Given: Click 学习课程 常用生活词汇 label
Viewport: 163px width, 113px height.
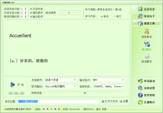Looking at the screenshot, I should pos(103,10).
